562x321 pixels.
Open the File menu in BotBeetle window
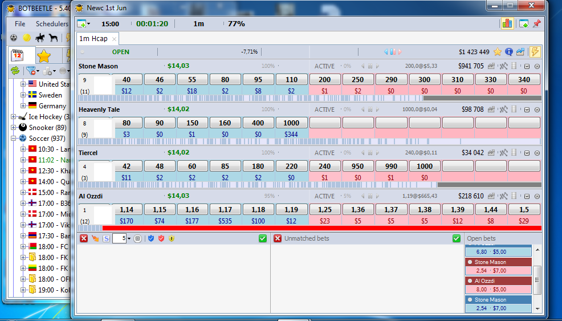coord(20,24)
